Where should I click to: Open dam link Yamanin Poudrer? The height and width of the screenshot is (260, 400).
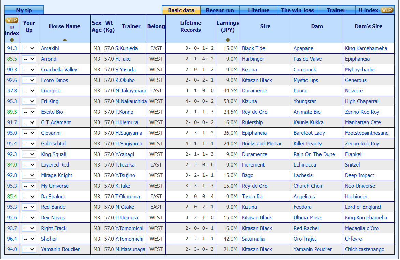click(x=313, y=249)
